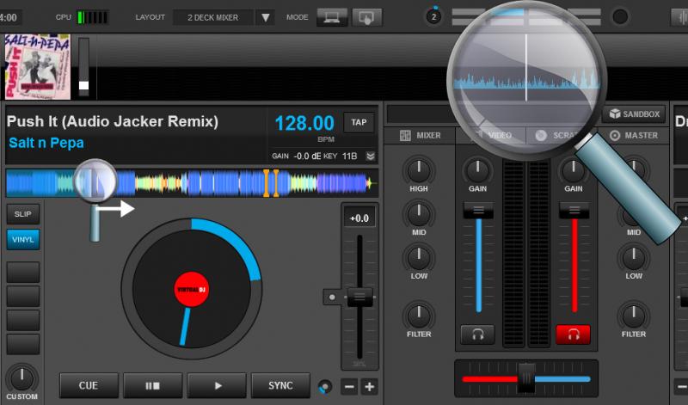Enable SANDBOX mode

635,114
